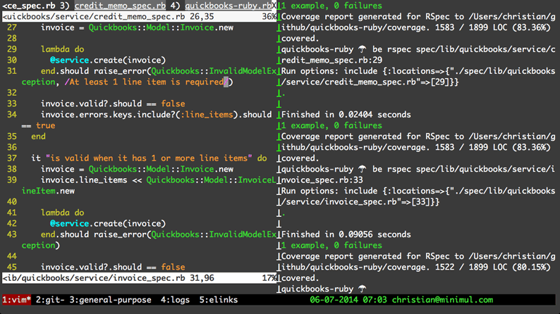Close vim tab with X button

274,6
